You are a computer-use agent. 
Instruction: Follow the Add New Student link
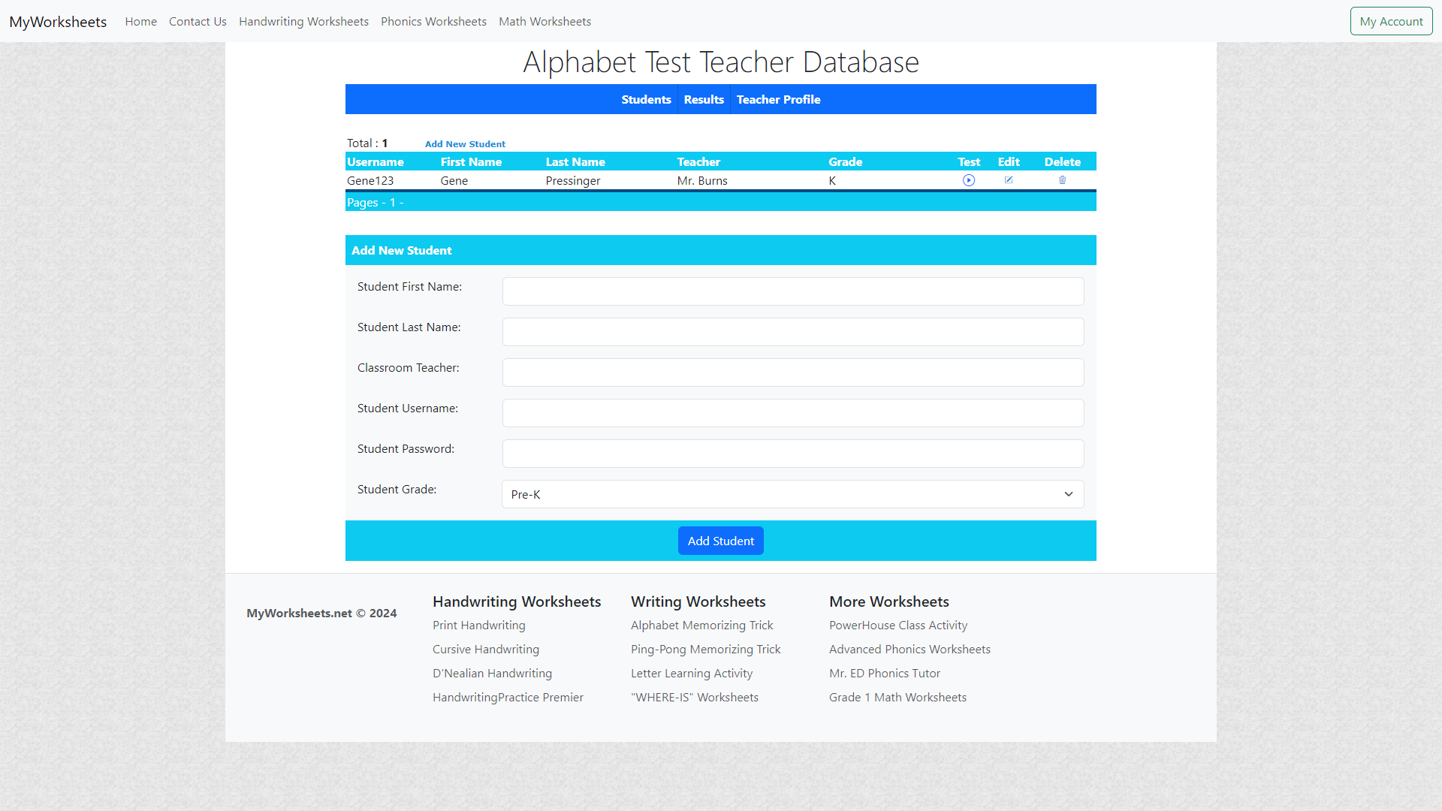pyautogui.click(x=465, y=144)
